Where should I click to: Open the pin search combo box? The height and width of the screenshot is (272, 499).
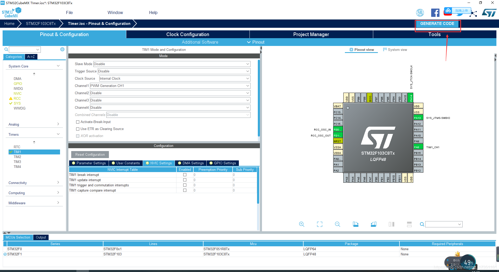[x=444, y=224]
